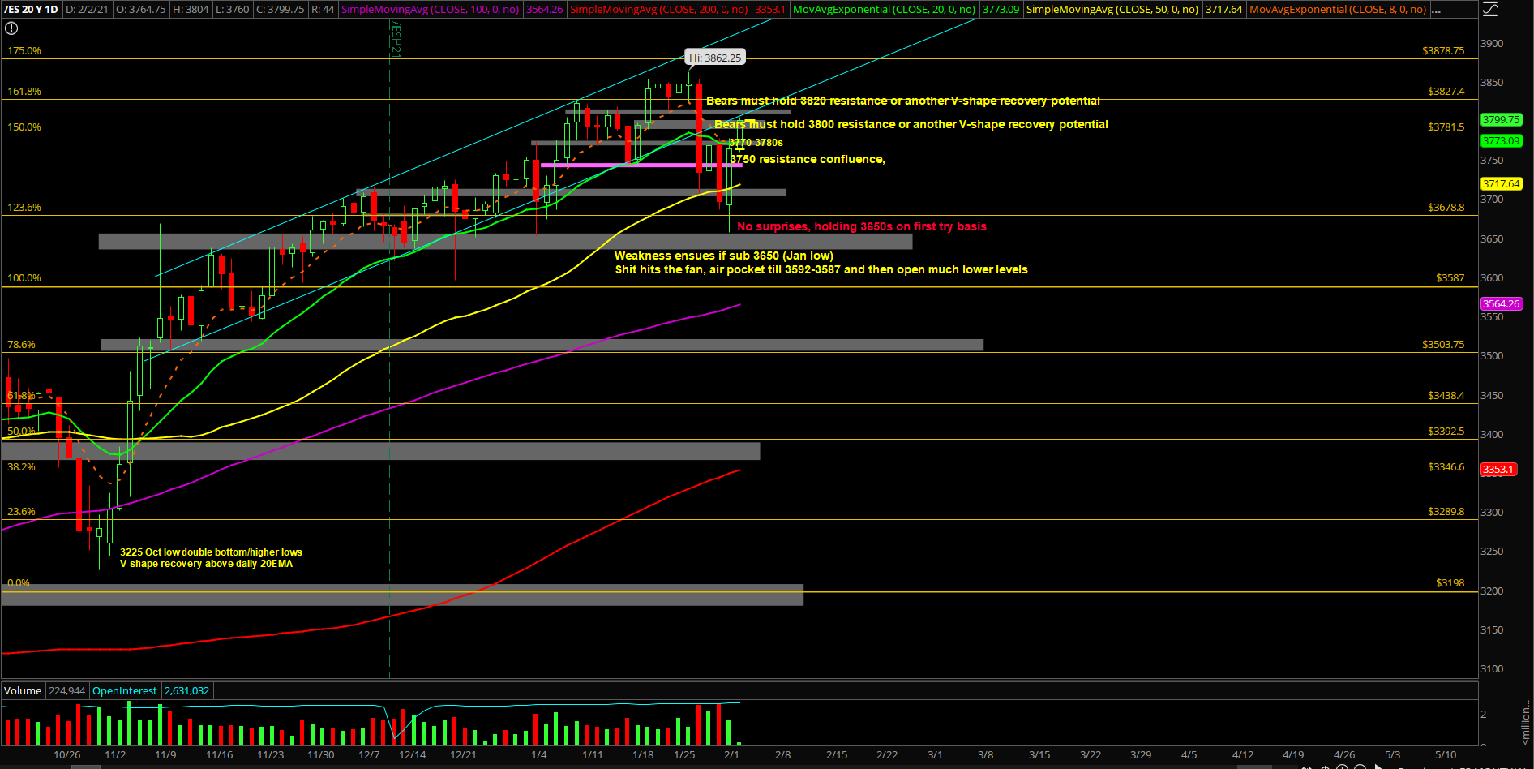This screenshot has width=1534, height=769.
Task: Click the O: 3764.75 open value
Action: [140, 10]
